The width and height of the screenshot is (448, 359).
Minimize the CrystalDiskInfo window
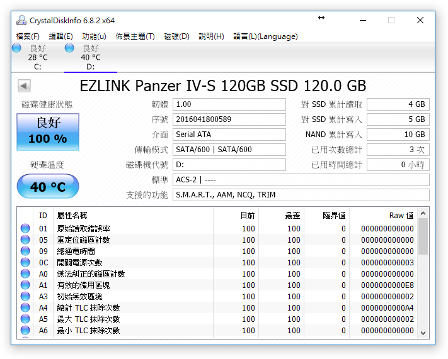tap(363, 20)
